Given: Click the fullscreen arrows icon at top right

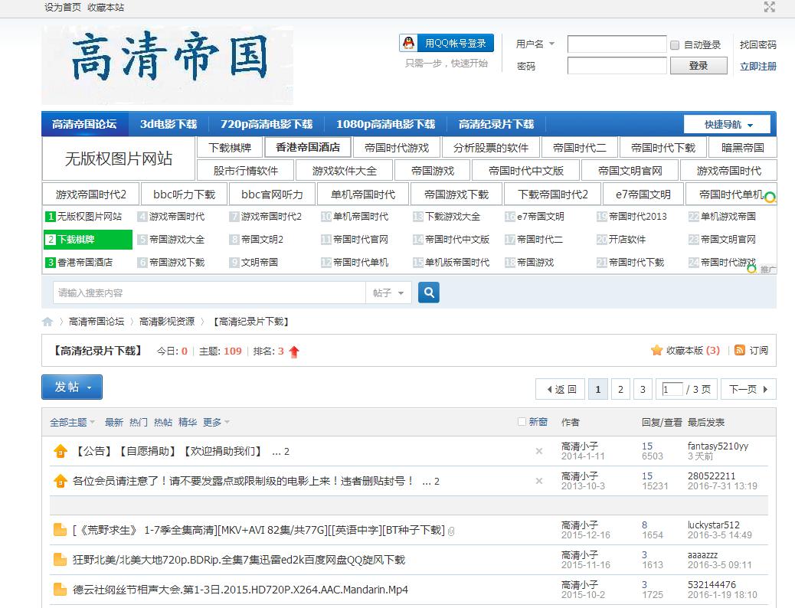Looking at the screenshot, I should pyautogui.click(x=769, y=8).
